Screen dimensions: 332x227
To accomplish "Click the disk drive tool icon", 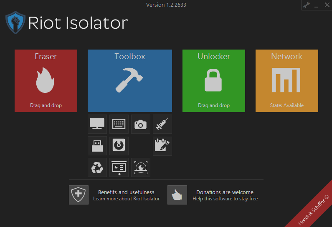I will pyautogui.click(x=119, y=146).
